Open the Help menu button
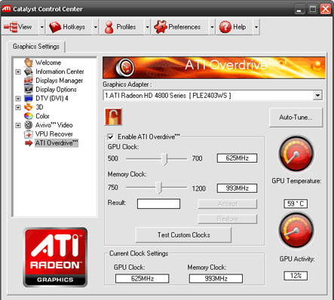334x300 pixels. [234, 27]
